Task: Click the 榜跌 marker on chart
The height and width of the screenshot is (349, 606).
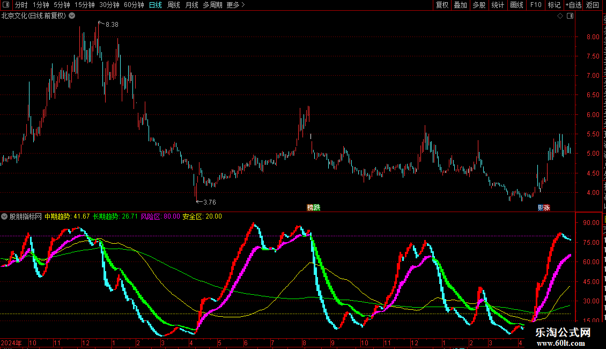Action: click(x=313, y=207)
